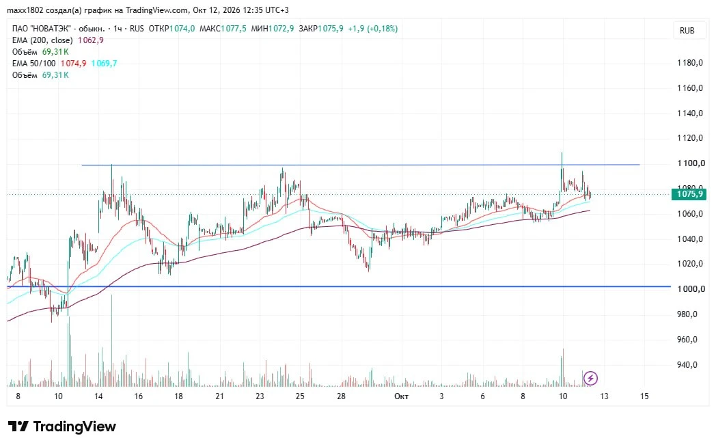Click the 25 date label on time axis
The width and height of the screenshot is (716, 447).
point(300,396)
